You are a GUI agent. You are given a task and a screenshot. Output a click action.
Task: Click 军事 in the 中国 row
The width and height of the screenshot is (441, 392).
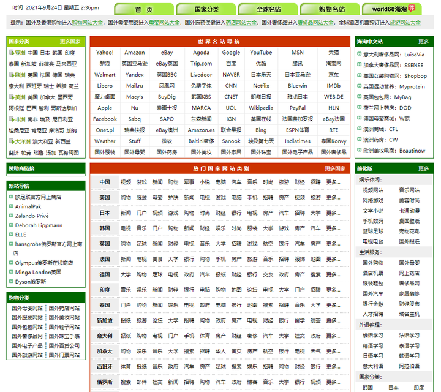pos(189,183)
